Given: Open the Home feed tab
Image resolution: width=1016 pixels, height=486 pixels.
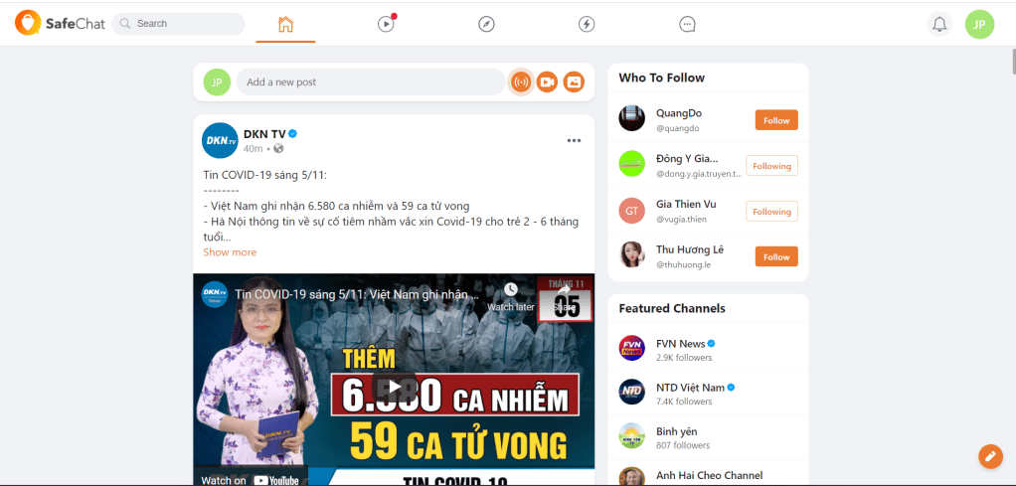Looking at the screenshot, I should (285, 24).
